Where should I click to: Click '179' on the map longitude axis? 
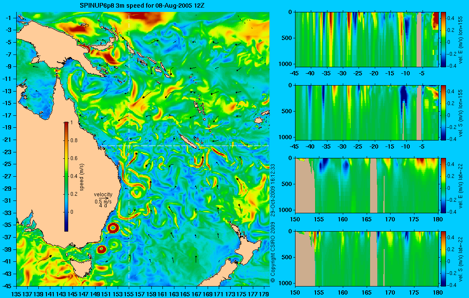tap(264, 294)
